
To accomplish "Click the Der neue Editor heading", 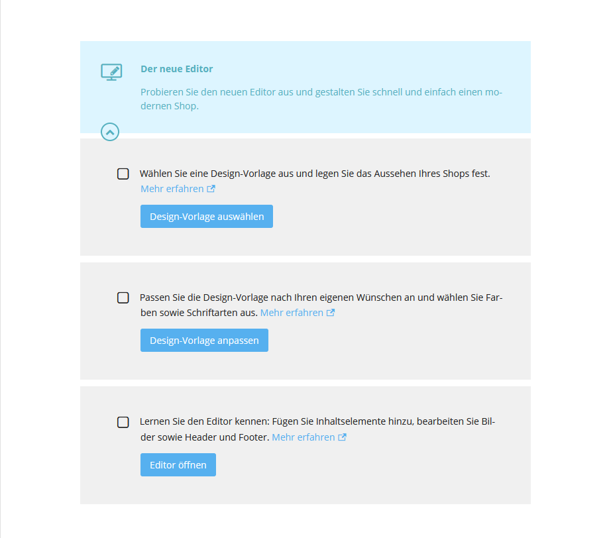I will 177,69.
